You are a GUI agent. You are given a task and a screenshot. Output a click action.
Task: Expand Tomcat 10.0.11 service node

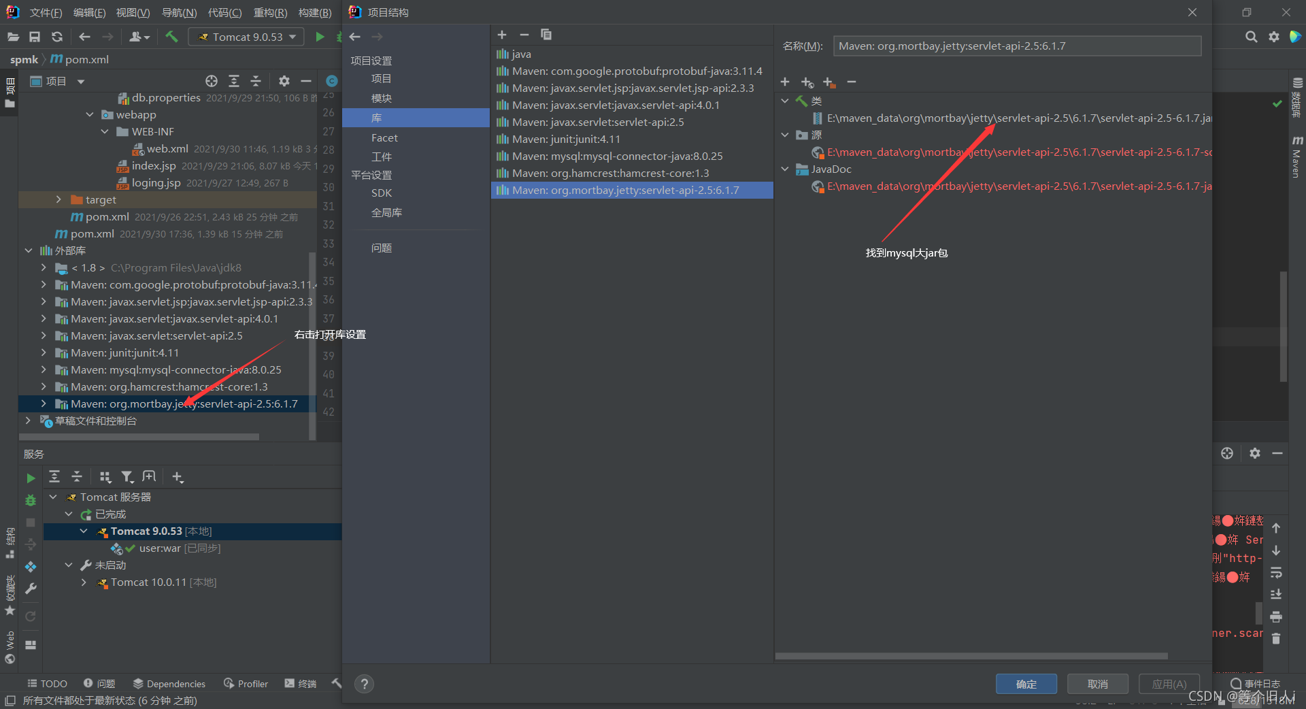coord(84,582)
